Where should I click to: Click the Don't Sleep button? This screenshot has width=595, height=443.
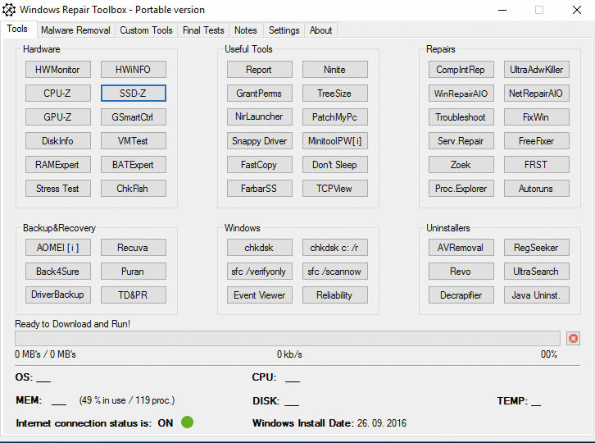[x=335, y=165]
